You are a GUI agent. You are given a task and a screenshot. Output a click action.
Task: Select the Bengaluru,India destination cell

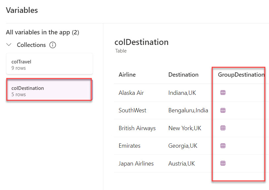tap(188, 110)
